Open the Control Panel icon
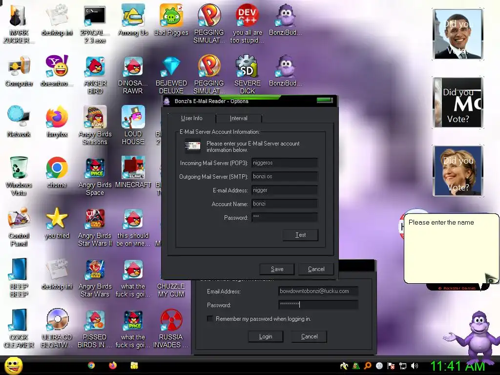This screenshot has height=375, width=500. point(19,227)
